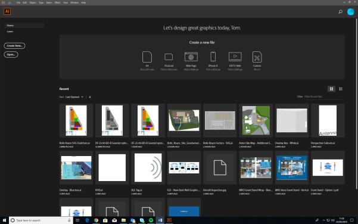Click the Create New button

pyautogui.click(x=14, y=46)
